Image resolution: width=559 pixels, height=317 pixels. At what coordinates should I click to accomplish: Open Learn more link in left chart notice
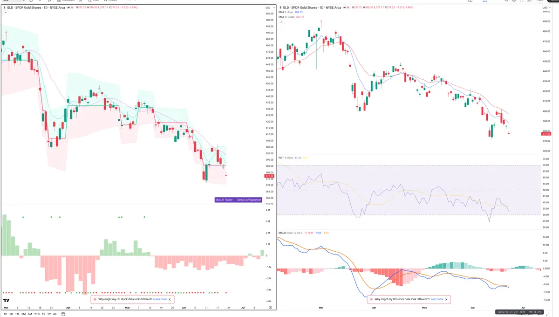point(160,299)
